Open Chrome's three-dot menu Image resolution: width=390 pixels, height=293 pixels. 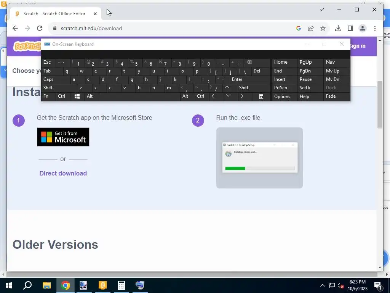point(375,28)
